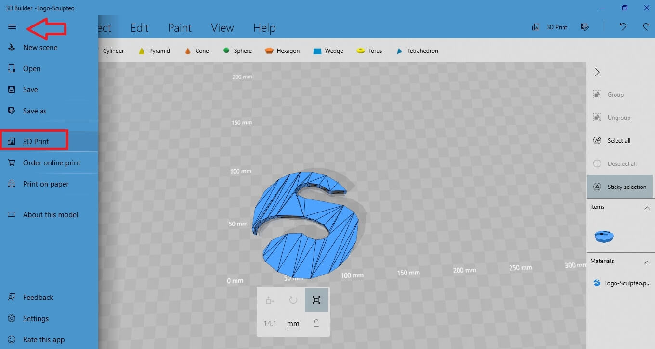The image size is (655, 349).
Task: Open the View menu
Action: (x=222, y=28)
